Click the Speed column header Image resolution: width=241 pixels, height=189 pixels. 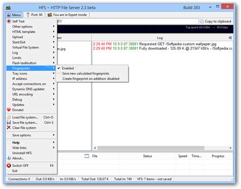coord(183,156)
